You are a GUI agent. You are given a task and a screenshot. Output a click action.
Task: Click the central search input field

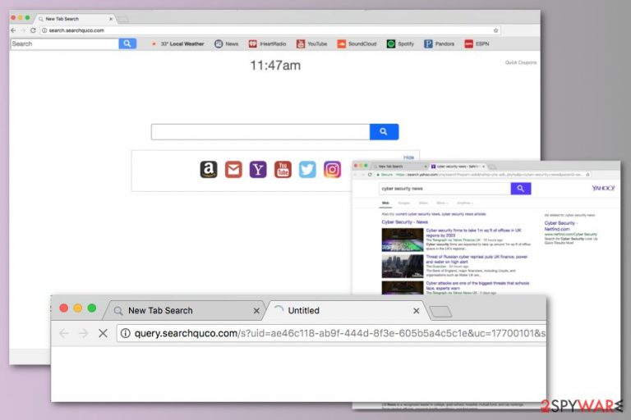click(x=260, y=132)
